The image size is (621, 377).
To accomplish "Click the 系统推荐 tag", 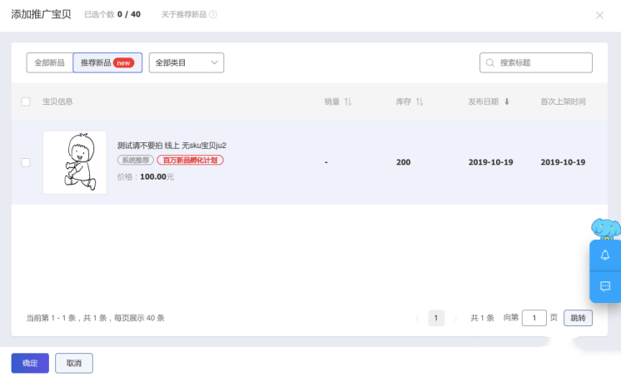I will (x=136, y=160).
